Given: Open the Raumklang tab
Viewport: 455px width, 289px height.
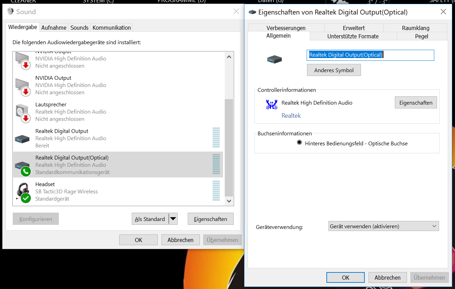Looking at the screenshot, I should point(416,28).
